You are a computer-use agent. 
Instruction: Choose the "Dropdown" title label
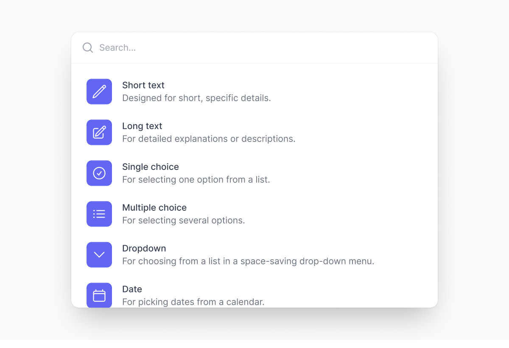coord(144,248)
